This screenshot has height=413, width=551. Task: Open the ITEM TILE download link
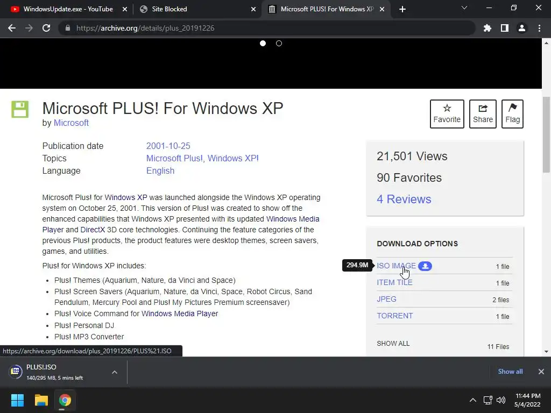click(x=394, y=282)
